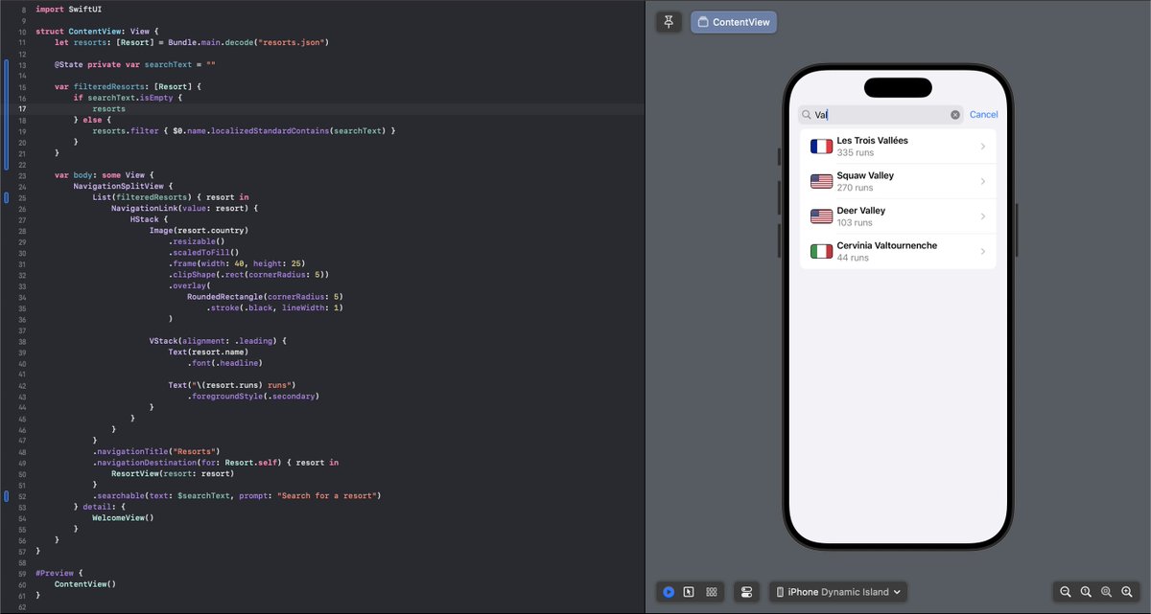The width and height of the screenshot is (1151, 614).
Task: Zoom the canvas to 100% actual size
Action: tap(1086, 592)
